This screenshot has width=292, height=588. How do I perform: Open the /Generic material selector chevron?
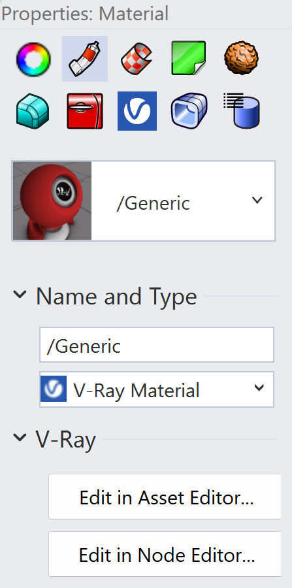click(257, 201)
